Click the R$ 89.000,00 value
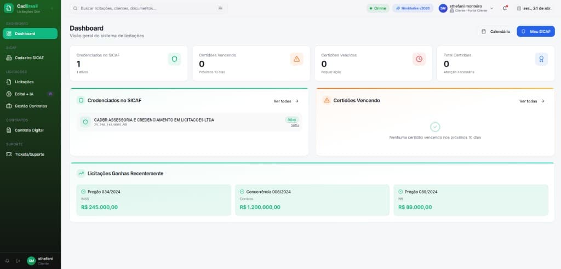Image resolution: width=561 pixels, height=269 pixels. click(x=415, y=207)
